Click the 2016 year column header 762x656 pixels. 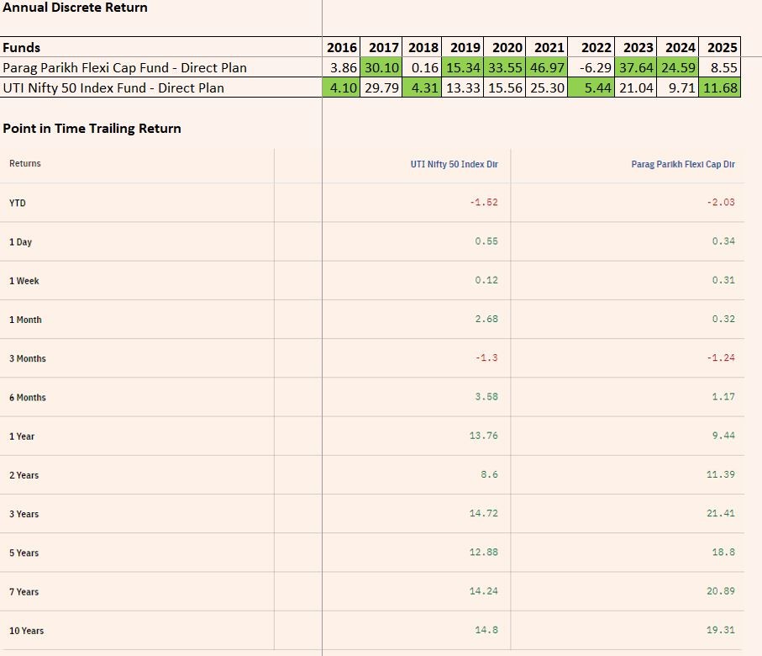coord(343,48)
